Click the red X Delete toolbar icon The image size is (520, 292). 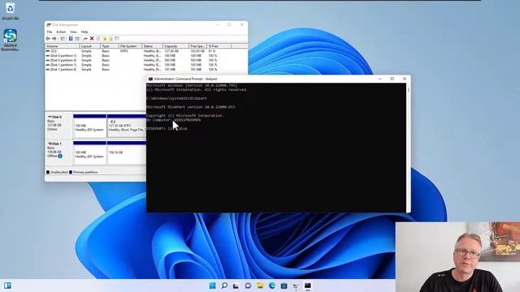tap(92, 39)
